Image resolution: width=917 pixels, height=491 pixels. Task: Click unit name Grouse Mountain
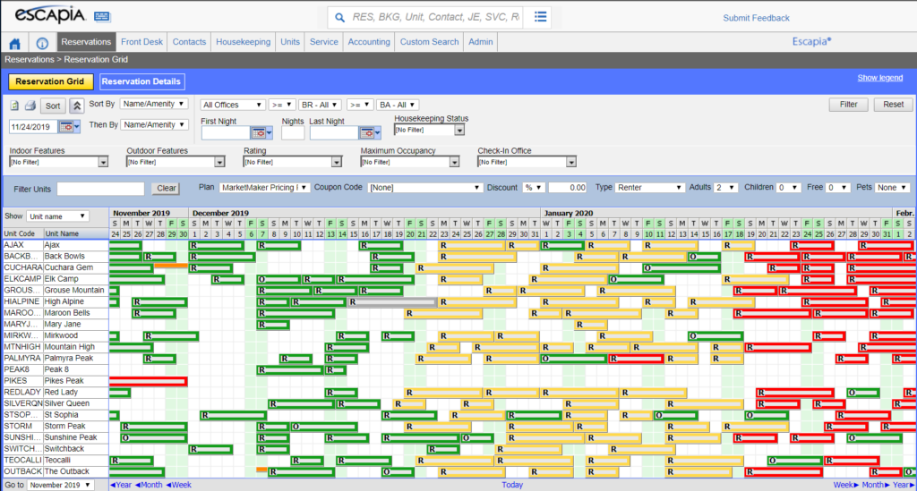click(x=74, y=290)
